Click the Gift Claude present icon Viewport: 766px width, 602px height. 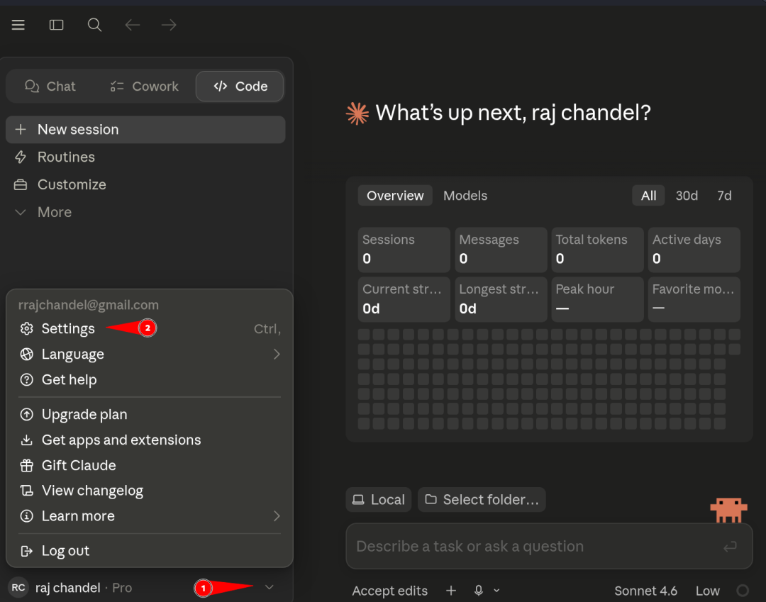pyautogui.click(x=27, y=465)
